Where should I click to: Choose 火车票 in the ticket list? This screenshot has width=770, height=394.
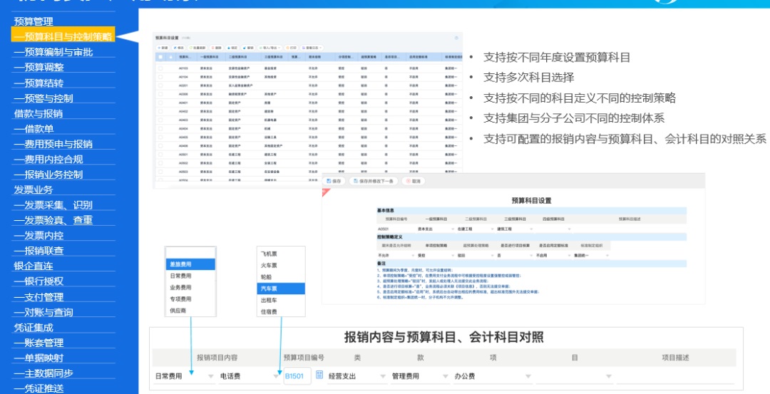(281, 266)
